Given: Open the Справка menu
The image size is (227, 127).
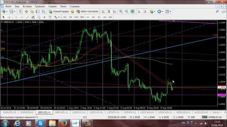Looking at the screenshot, I should (x=74, y=6).
